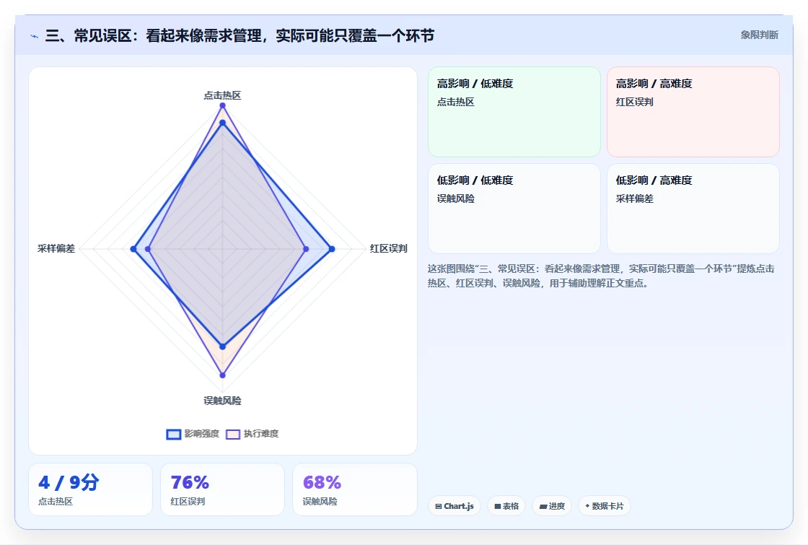Click the Chart.js tag
The image size is (808, 545).
pos(454,506)
